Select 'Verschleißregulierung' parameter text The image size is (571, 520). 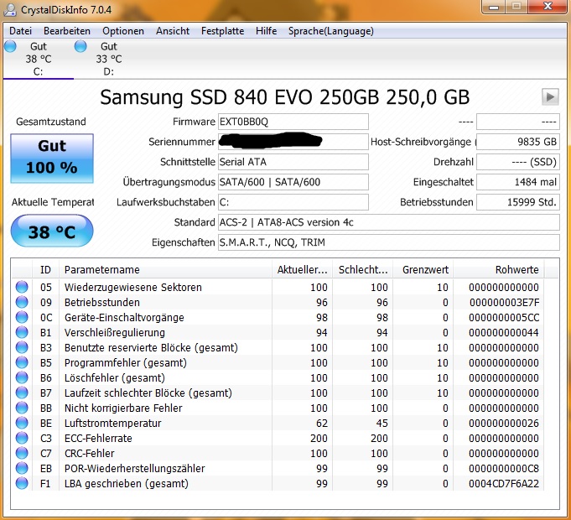[x=115, y=332]
